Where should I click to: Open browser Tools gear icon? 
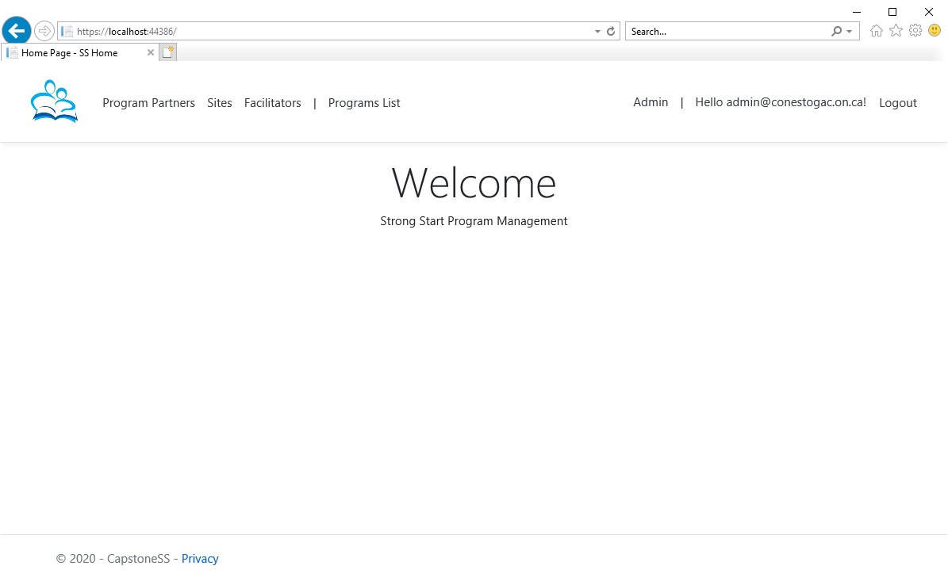tap(915, 31)
